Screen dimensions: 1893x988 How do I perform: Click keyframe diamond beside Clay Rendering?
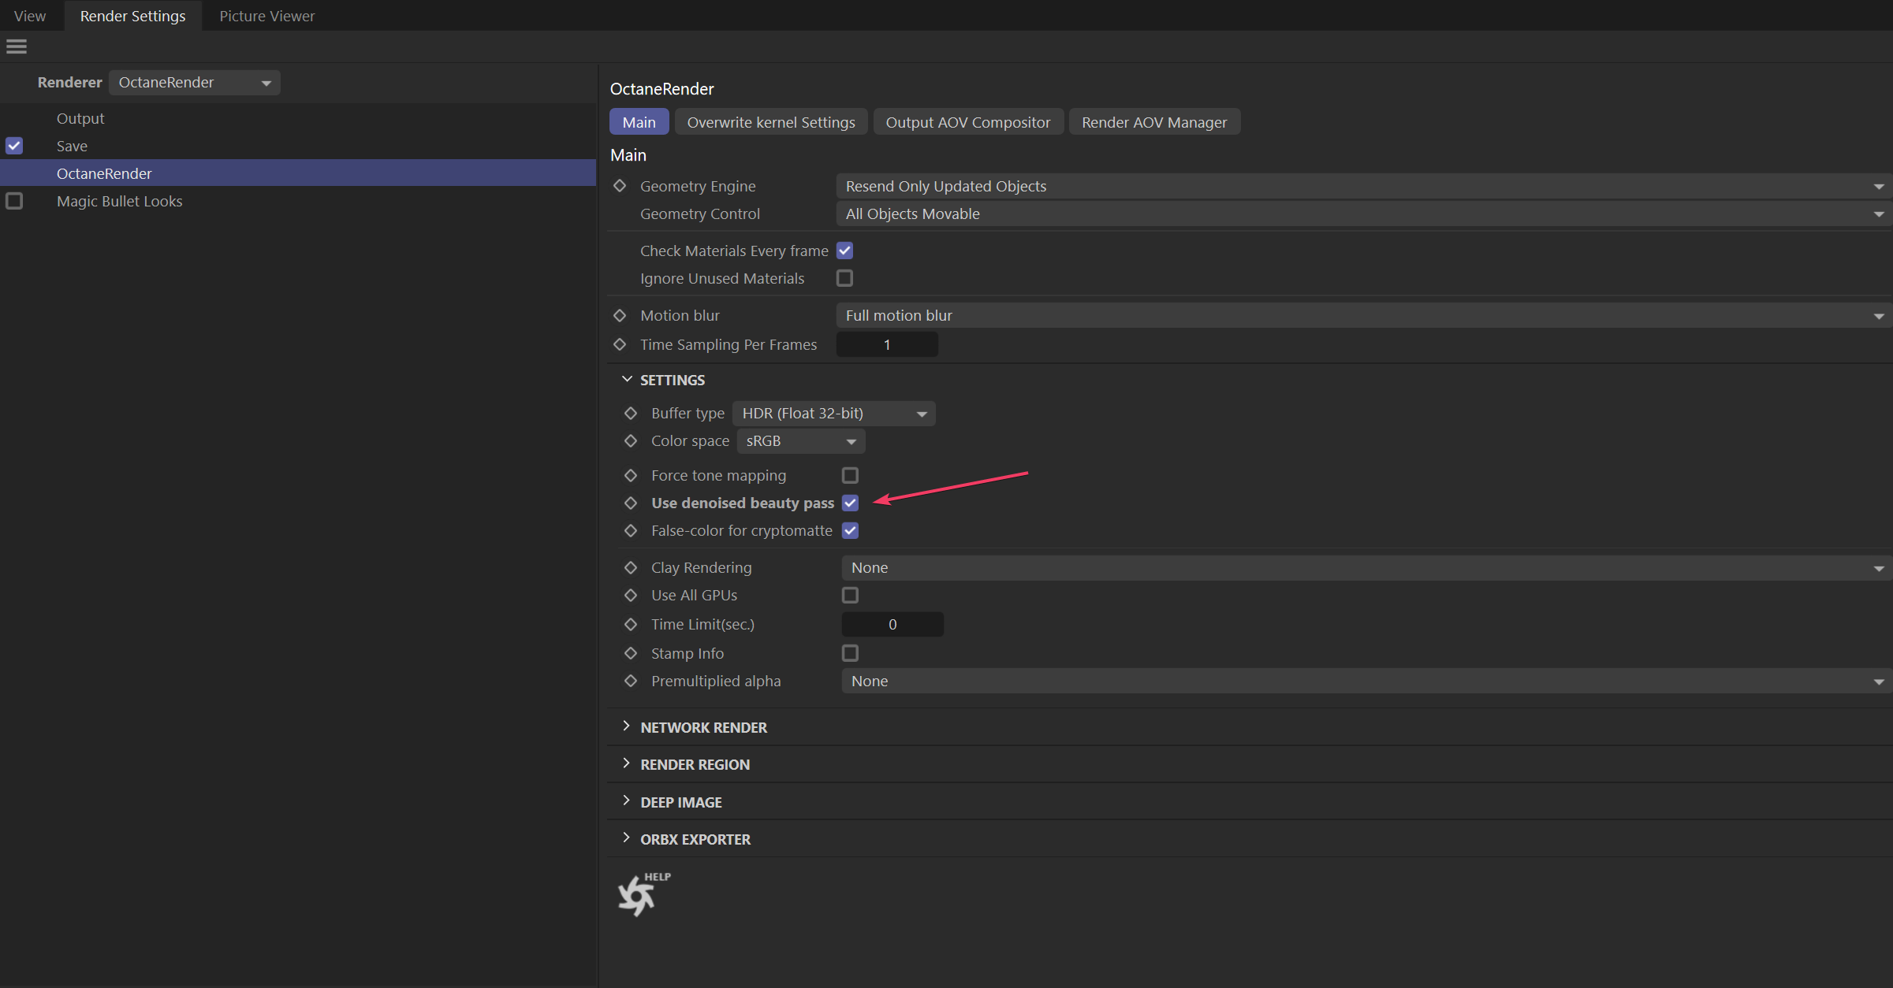point(631,567)
